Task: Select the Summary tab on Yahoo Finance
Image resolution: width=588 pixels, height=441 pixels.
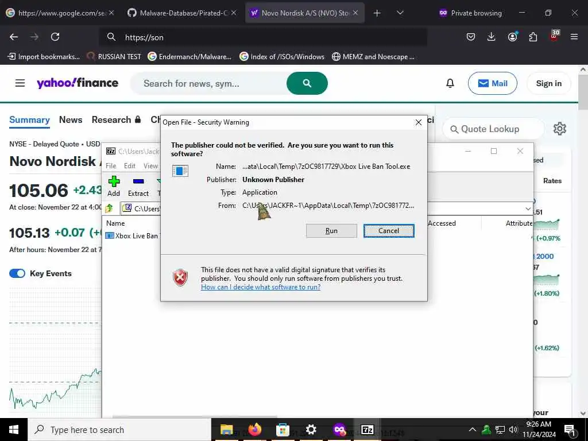Action: pos(29,120)
